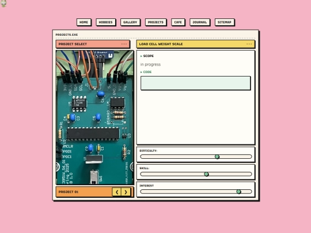
Task: Click the circuit board project photo
Action: [x=95, y=117]
